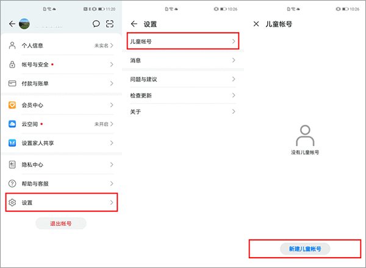366x268 pixels.
Task: Close the 儿童帐号 page with X
Action: (256, 24)
